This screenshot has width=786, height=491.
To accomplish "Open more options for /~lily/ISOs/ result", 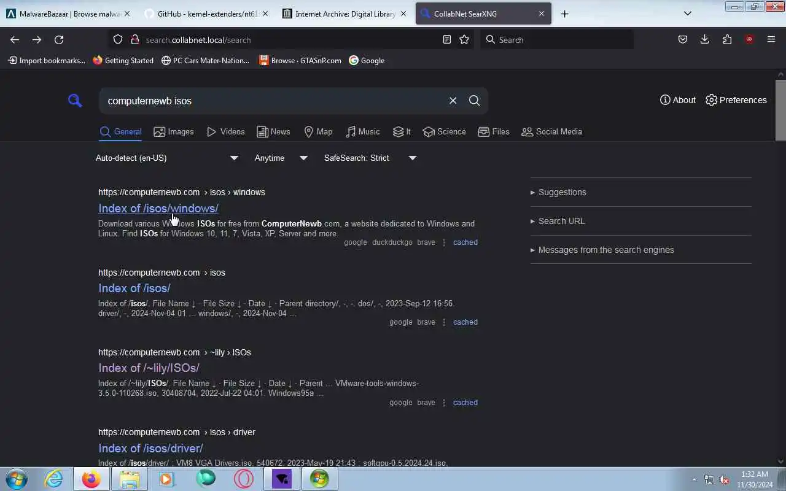I will pos(444,403).
